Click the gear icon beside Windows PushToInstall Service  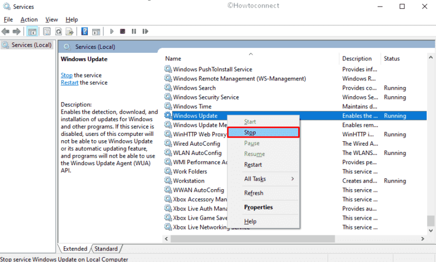(x=168, y=69)
